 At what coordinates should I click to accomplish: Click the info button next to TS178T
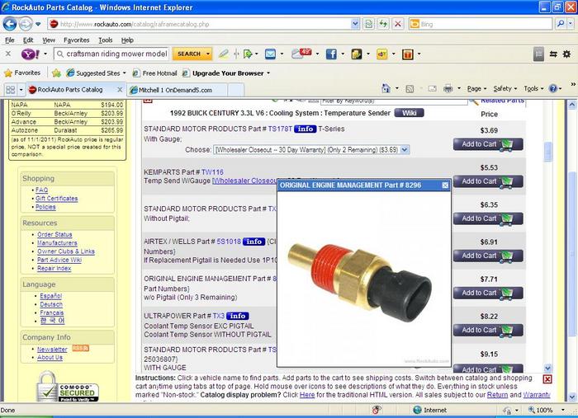(x=306, y=129)
